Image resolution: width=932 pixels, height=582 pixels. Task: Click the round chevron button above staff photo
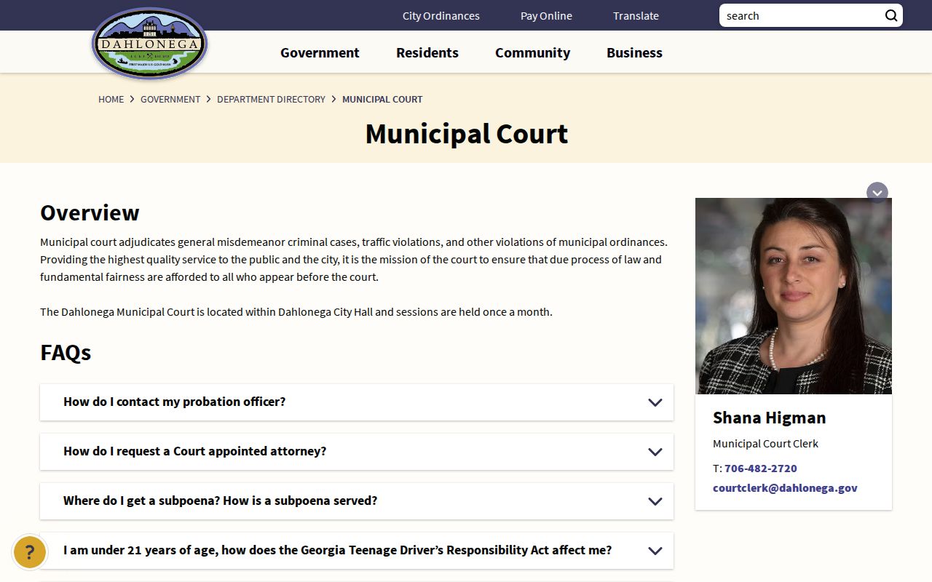click(x=877, y=193)
